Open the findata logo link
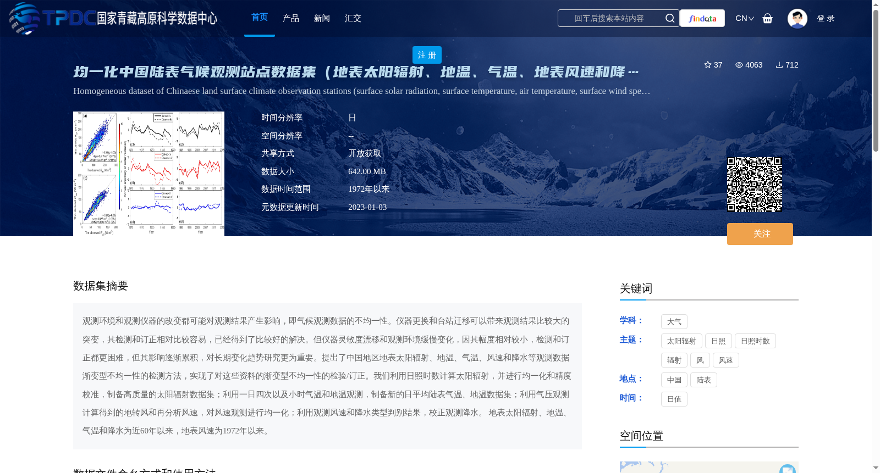The image size is (880, 473). pos(702,18)
